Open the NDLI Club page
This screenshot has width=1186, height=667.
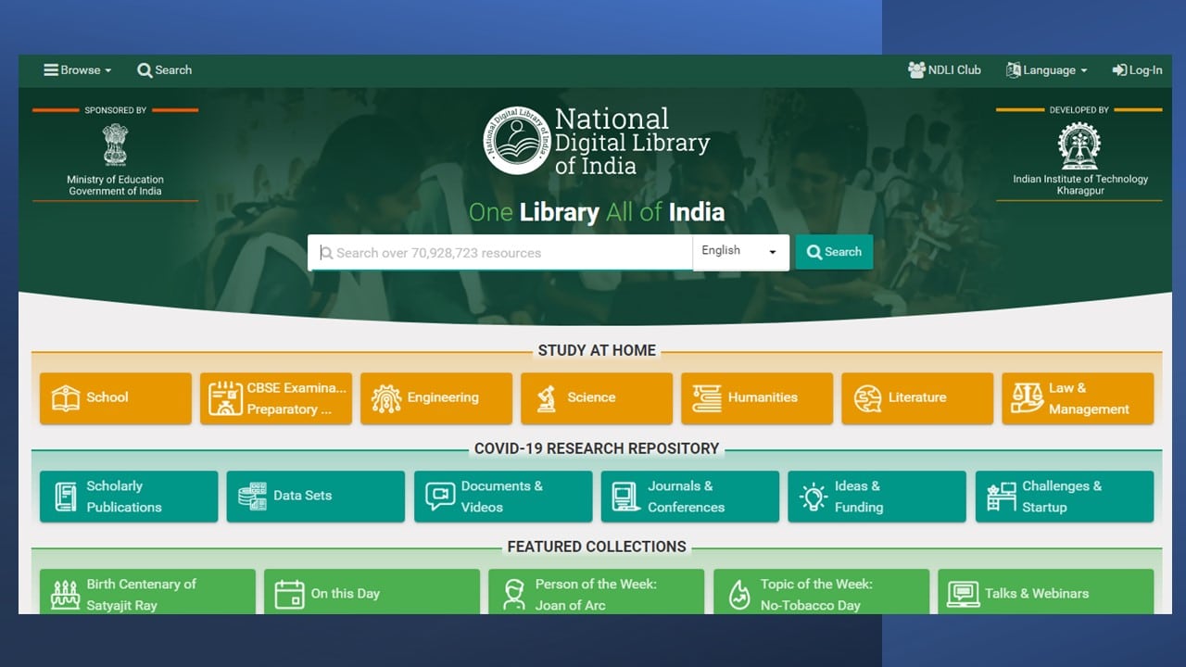point(944,70)
